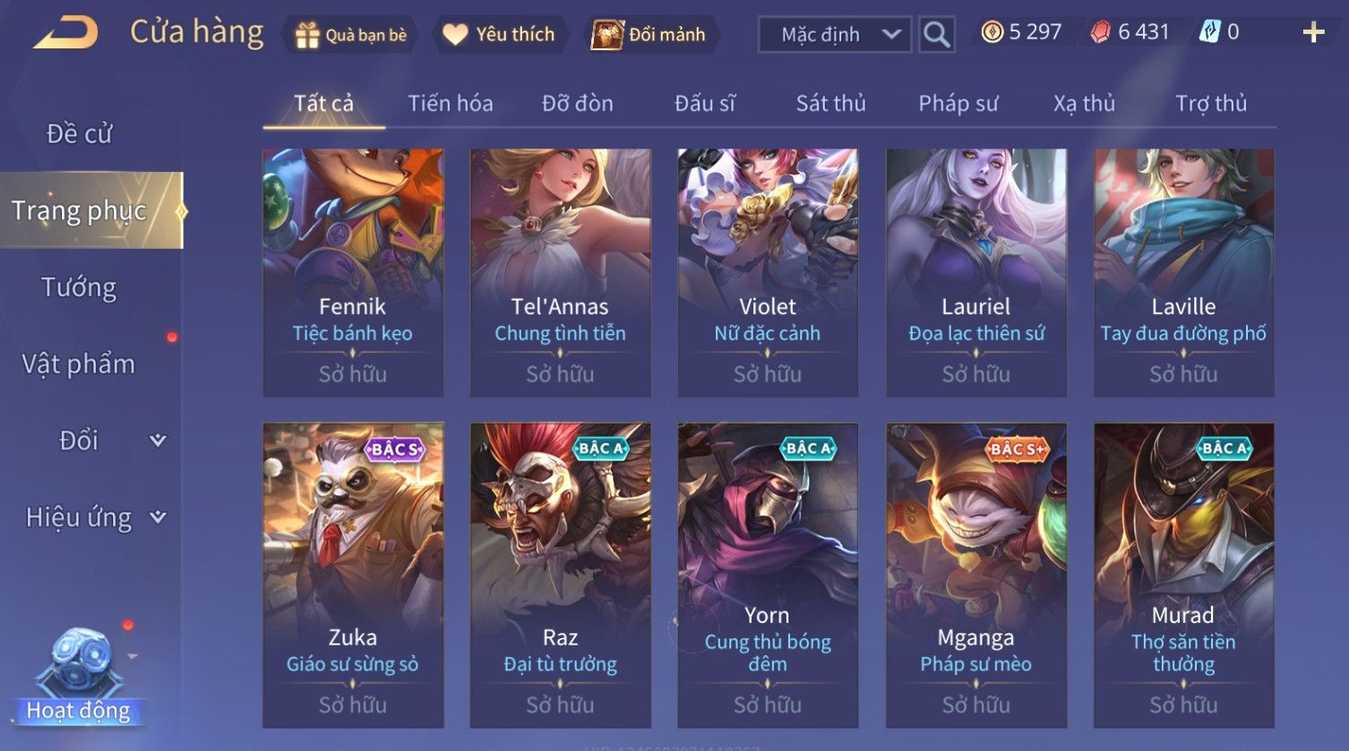This screenshot has width=1349, height=751.
Task: Open the Yêu thích favorites button
Action: (499, 35)
